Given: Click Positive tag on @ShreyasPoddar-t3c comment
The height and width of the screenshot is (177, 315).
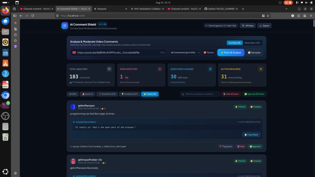Looking at the screenshot, I should coord(256,161).
